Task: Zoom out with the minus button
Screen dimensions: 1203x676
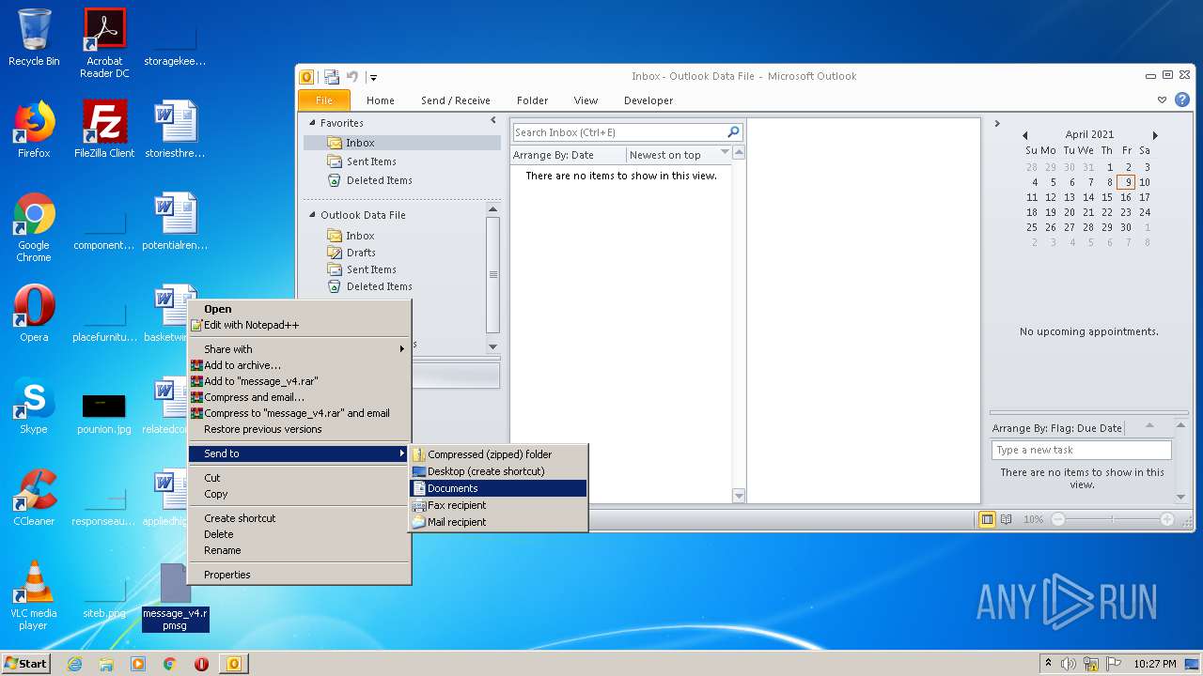Action: click(x=1058, y=519)
